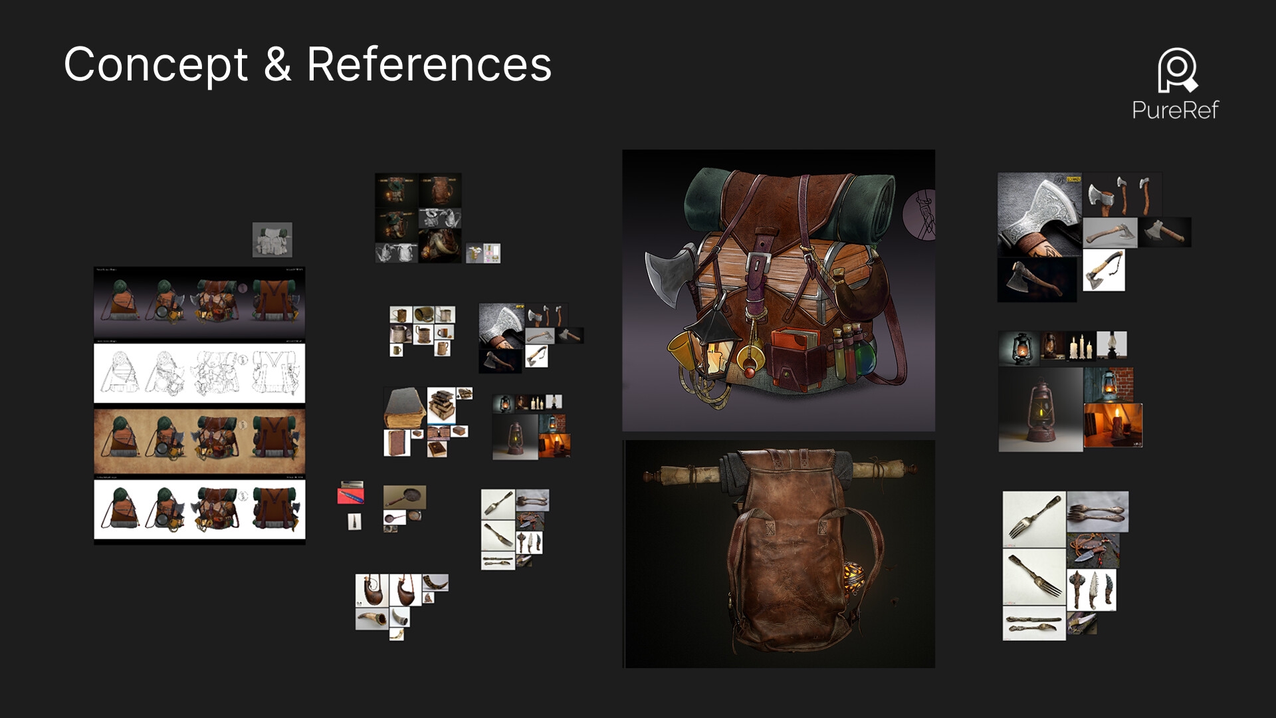Select the white-background hatchet reference image
This screenshot has height=718, width=1276.
(x=1103, y=270)
